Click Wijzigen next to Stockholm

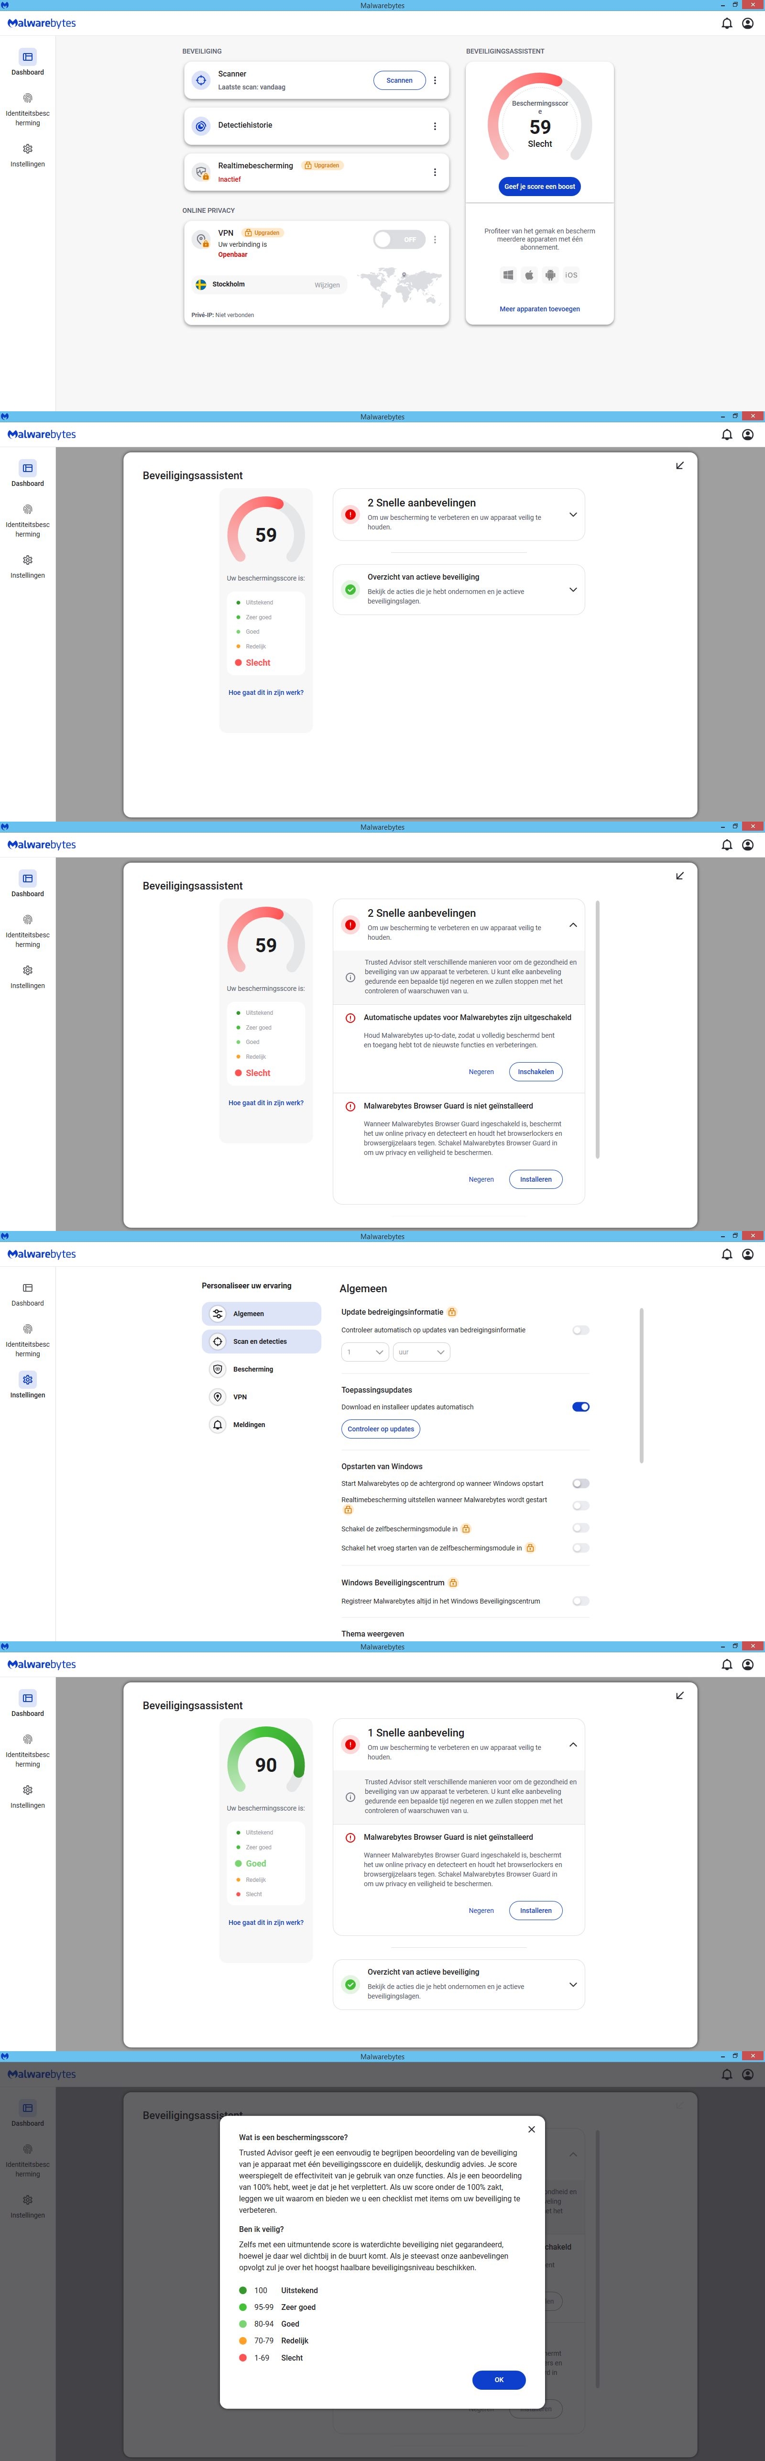(328, 285)
